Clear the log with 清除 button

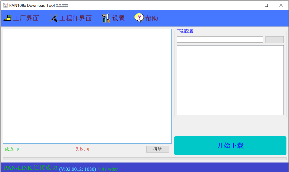[157, 149]
